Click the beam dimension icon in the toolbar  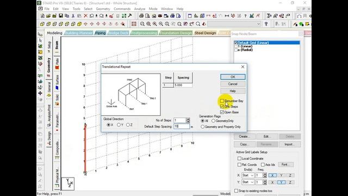[x=227, y=16]
